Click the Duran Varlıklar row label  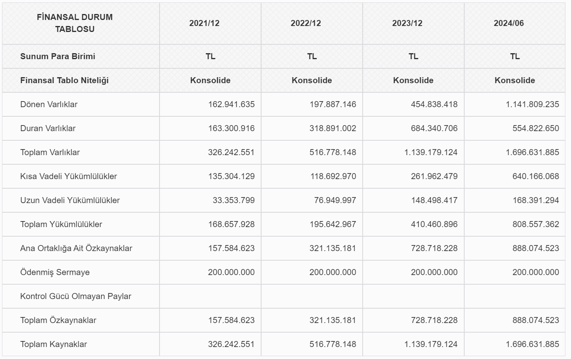tap(48, 128)
